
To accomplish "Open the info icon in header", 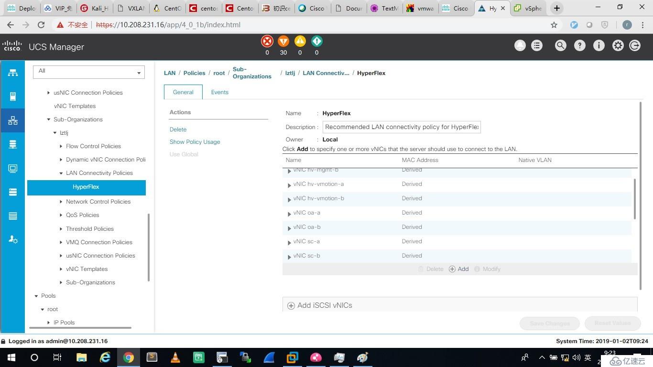I will pyautogui.click(x=599, y=45).
